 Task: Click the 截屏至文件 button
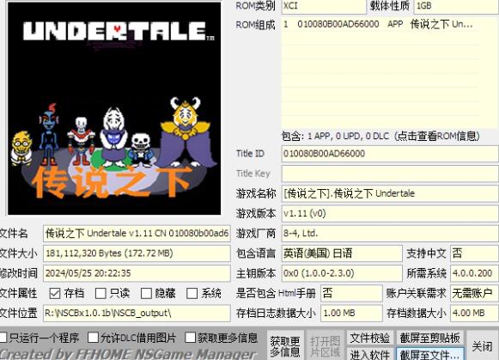[x=429, y=354]
